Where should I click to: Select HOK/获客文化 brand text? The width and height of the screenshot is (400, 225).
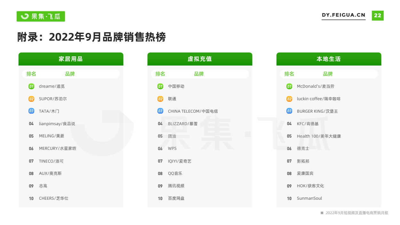[310, 186]
